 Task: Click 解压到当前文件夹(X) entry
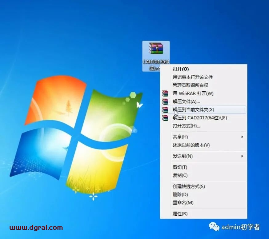coord(203,110)
